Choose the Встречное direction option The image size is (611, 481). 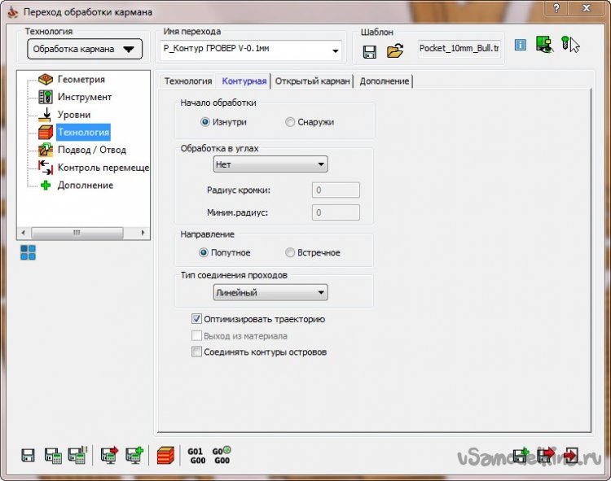pos(291,252)
